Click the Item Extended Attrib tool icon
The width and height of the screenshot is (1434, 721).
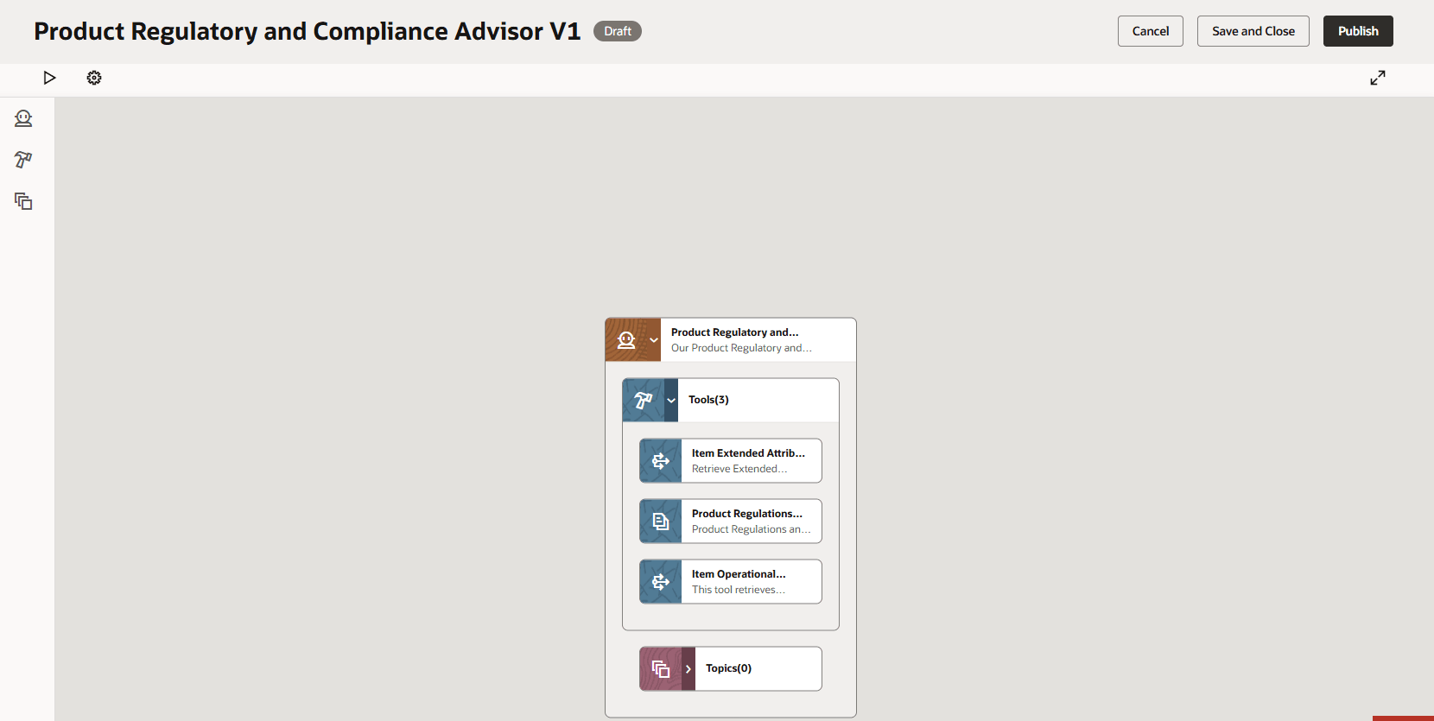(661, 461)
